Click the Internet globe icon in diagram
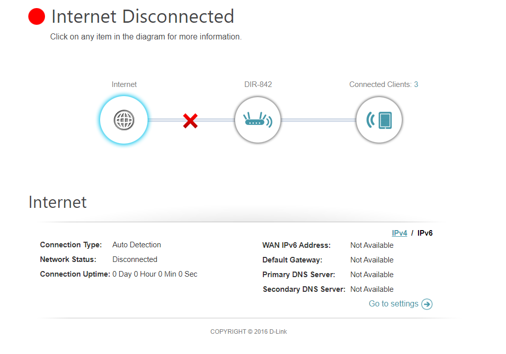 click(124, 120)
